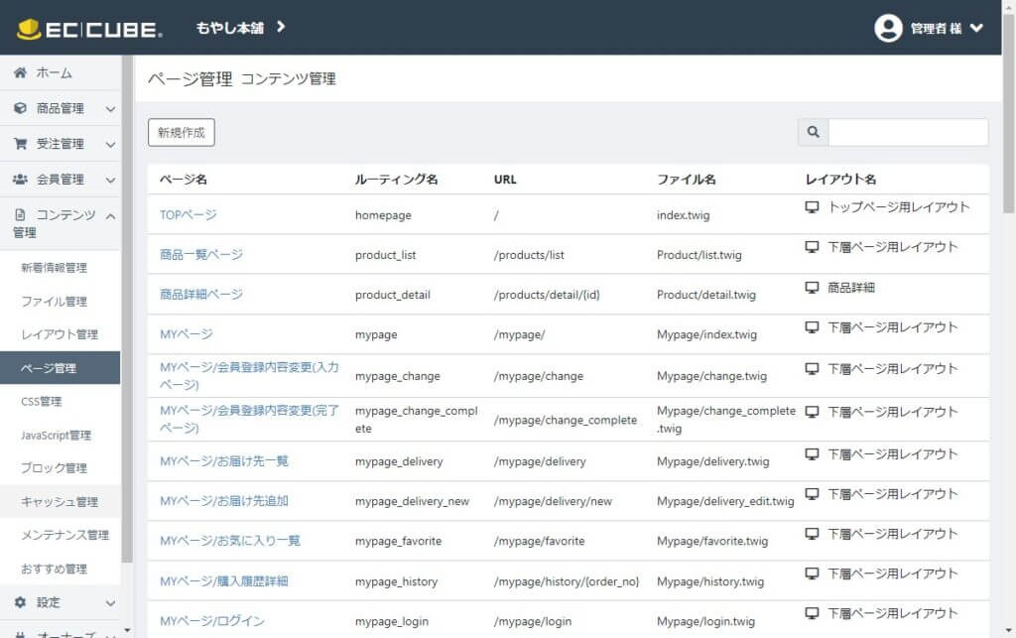Click the home icon in sidebar
1016x638 pixels.
pyautogui.click(x=20, y=73)
